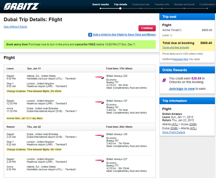Image resolution: width=216 pixels, height=178 pixels.
Task: Click the British Airways logo for flight 227
Action: tap(99, 161)
